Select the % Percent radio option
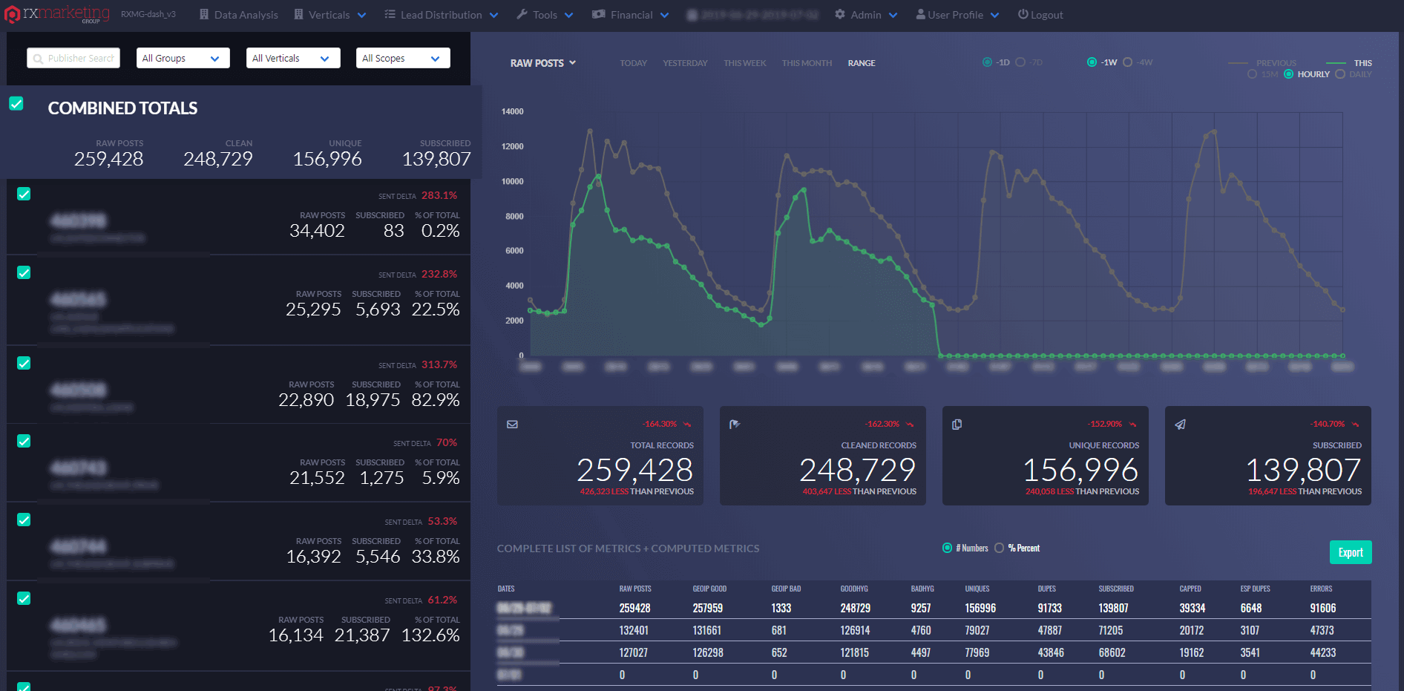The image size is (1404, 691). click(999, 548)
